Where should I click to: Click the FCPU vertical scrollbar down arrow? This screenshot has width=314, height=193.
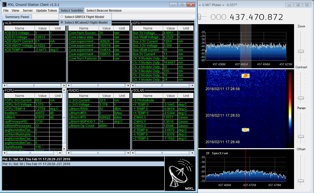(64, 149)
